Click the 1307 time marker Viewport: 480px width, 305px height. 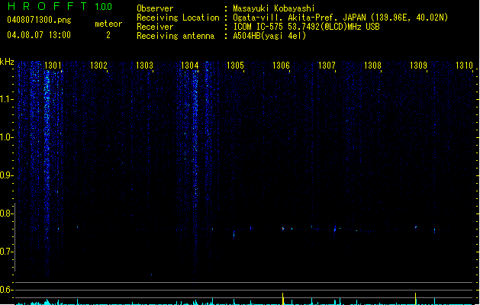click(327, 66)
